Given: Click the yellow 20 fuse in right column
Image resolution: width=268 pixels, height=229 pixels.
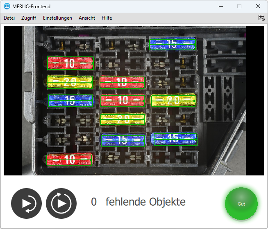Looking at the screenshot, I should point(174,101).
